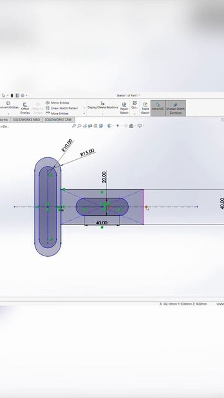This screenshot has width=224, height=398.
Task: Click the Repair Sketch tool
Action: point(124,108)
